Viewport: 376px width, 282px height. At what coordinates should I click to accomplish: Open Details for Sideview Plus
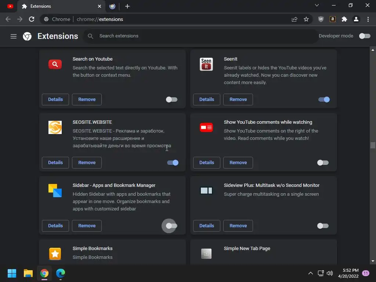coord(207,226)
